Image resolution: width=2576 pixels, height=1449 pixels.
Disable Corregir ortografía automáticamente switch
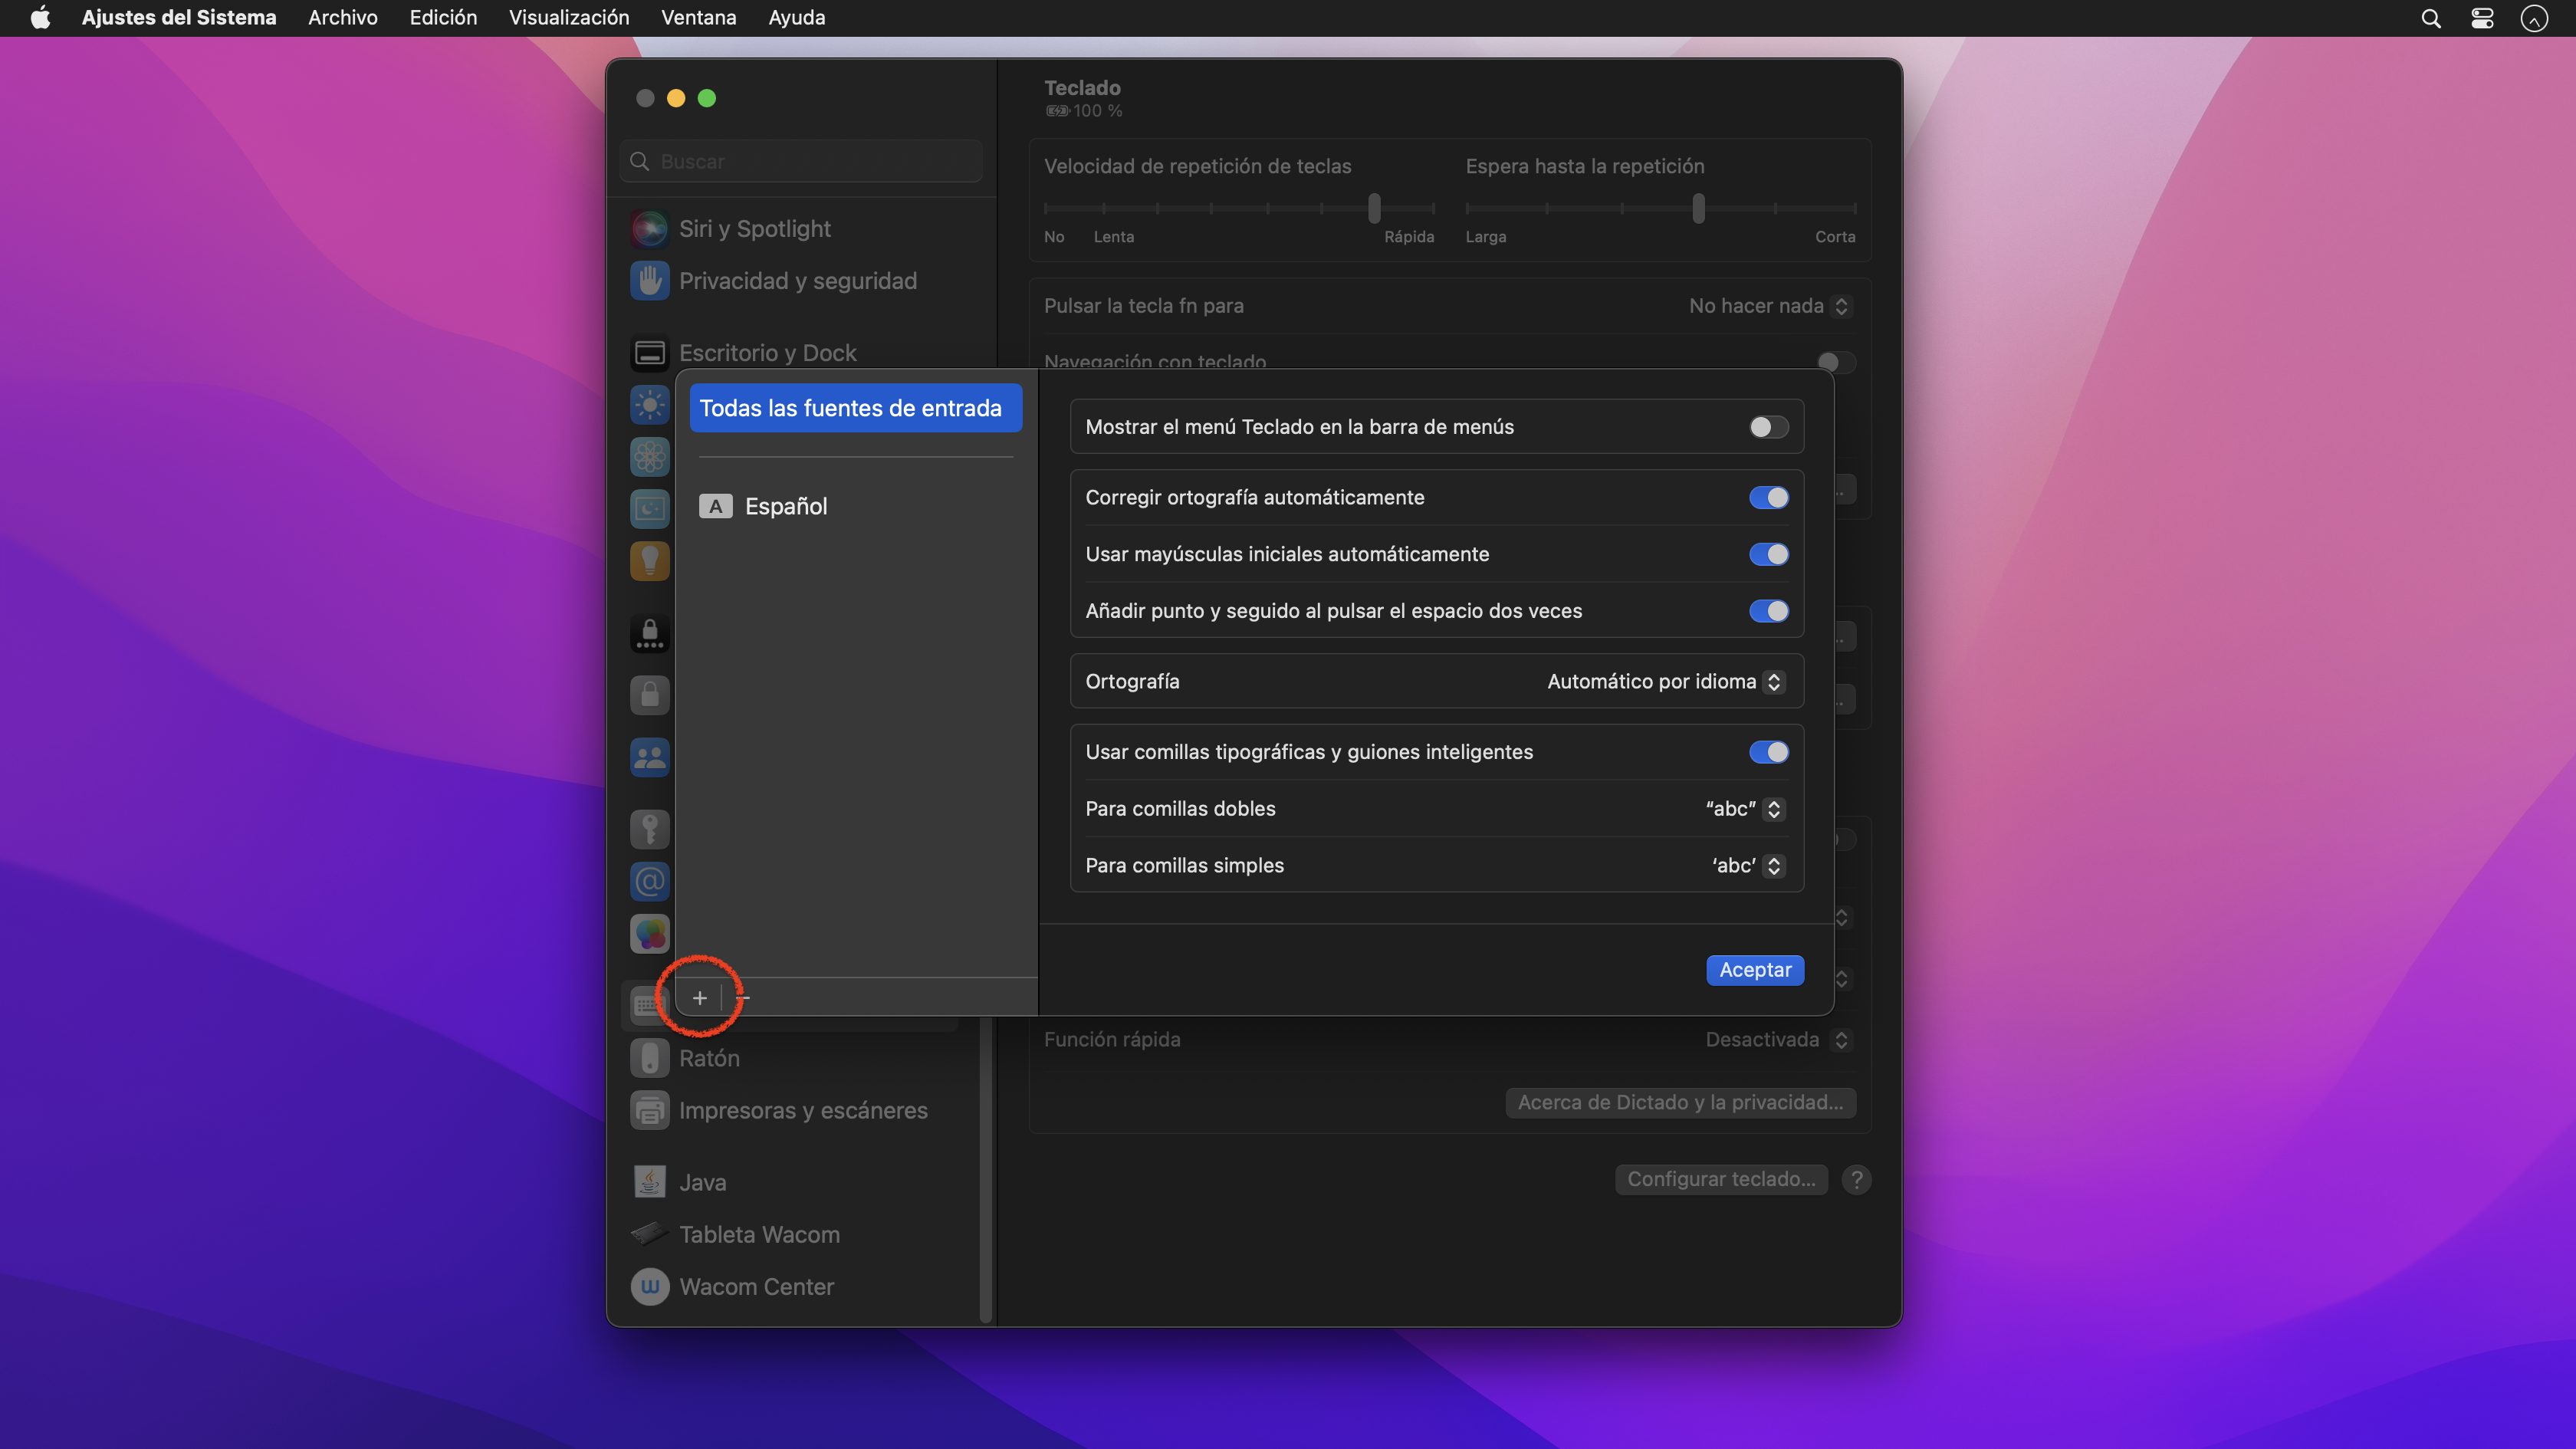1767,498
